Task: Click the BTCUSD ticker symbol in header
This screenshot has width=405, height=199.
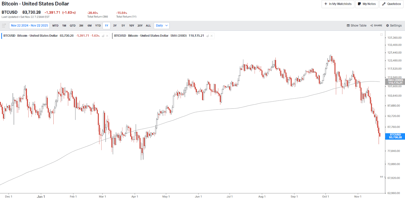Action: (x=10, y=12)
